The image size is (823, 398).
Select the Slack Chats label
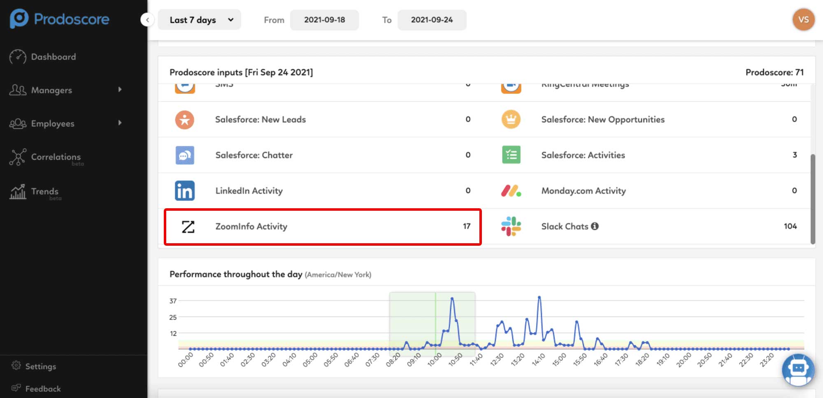(565, 226)
